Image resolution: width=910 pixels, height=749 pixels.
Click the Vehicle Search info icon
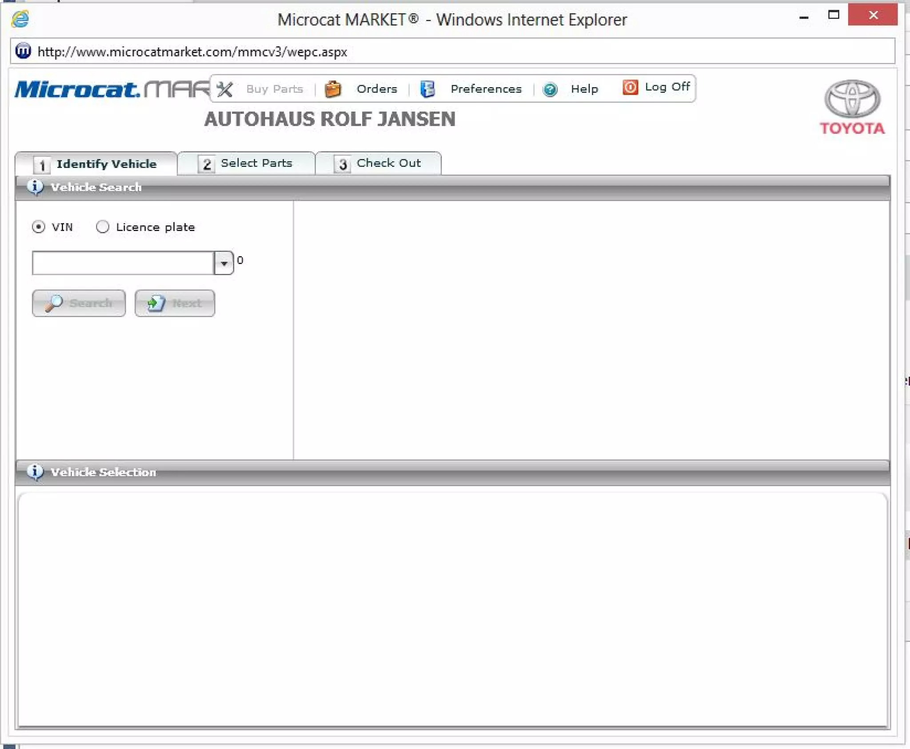(35, 187)
